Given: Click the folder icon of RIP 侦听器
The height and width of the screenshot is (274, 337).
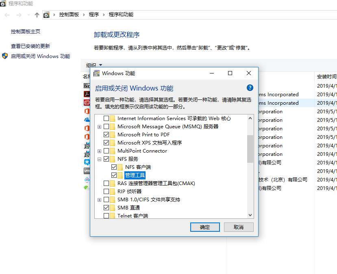Looking at the screenshot, I should point(112,191).
